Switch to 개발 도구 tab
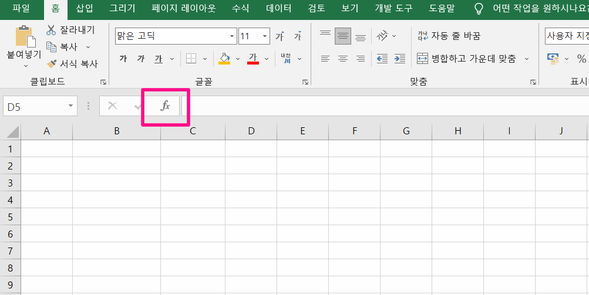The image size is (589, 295). [393, 9]
